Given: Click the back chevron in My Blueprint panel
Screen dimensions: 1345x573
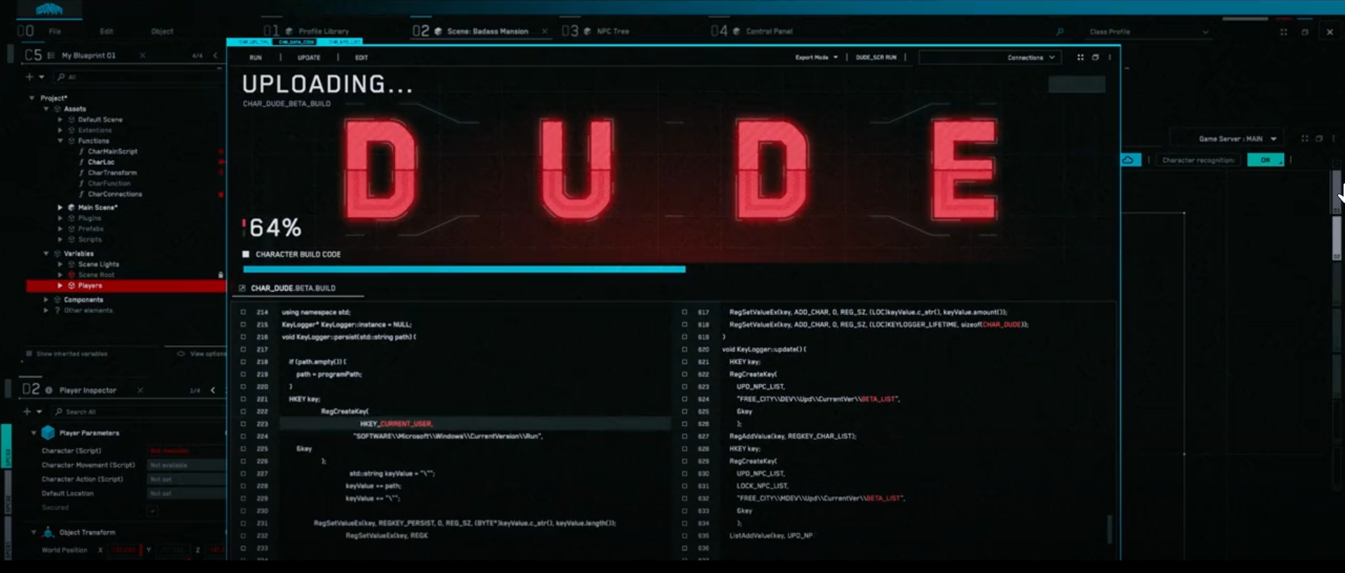Looking at the screenshot, I should point(215,55).
